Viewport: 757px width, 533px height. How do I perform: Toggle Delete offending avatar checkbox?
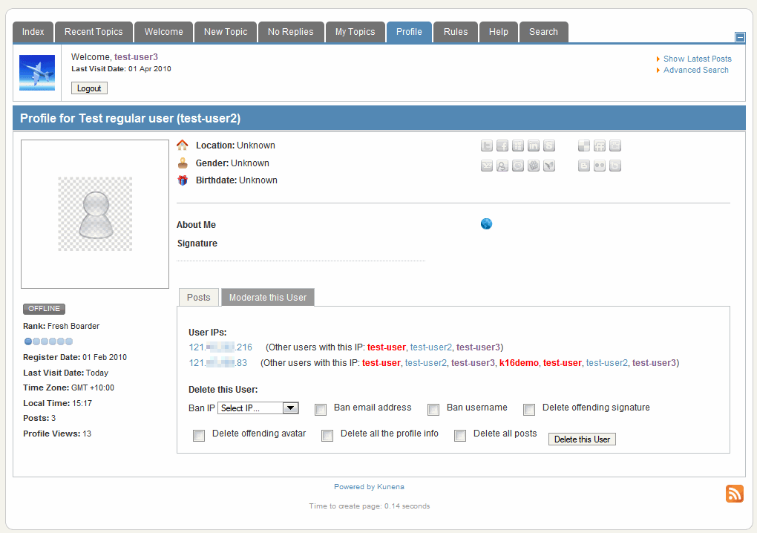199,436
